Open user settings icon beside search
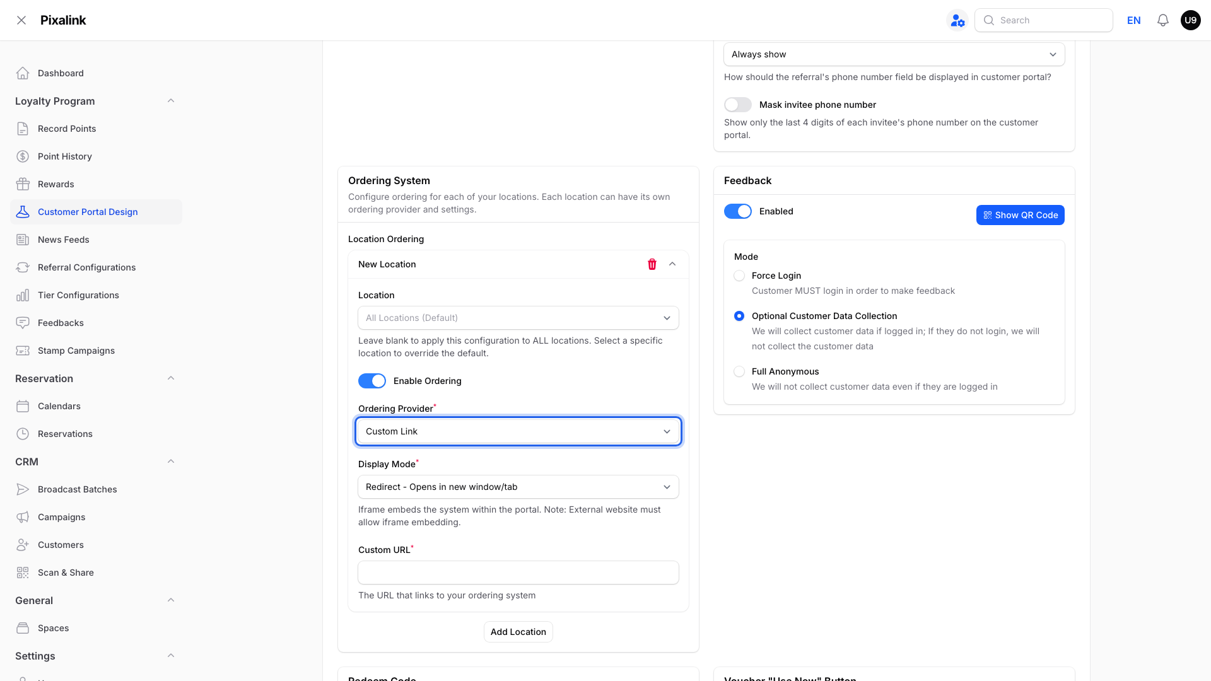 pyautogui.click(x=957, y=20)
